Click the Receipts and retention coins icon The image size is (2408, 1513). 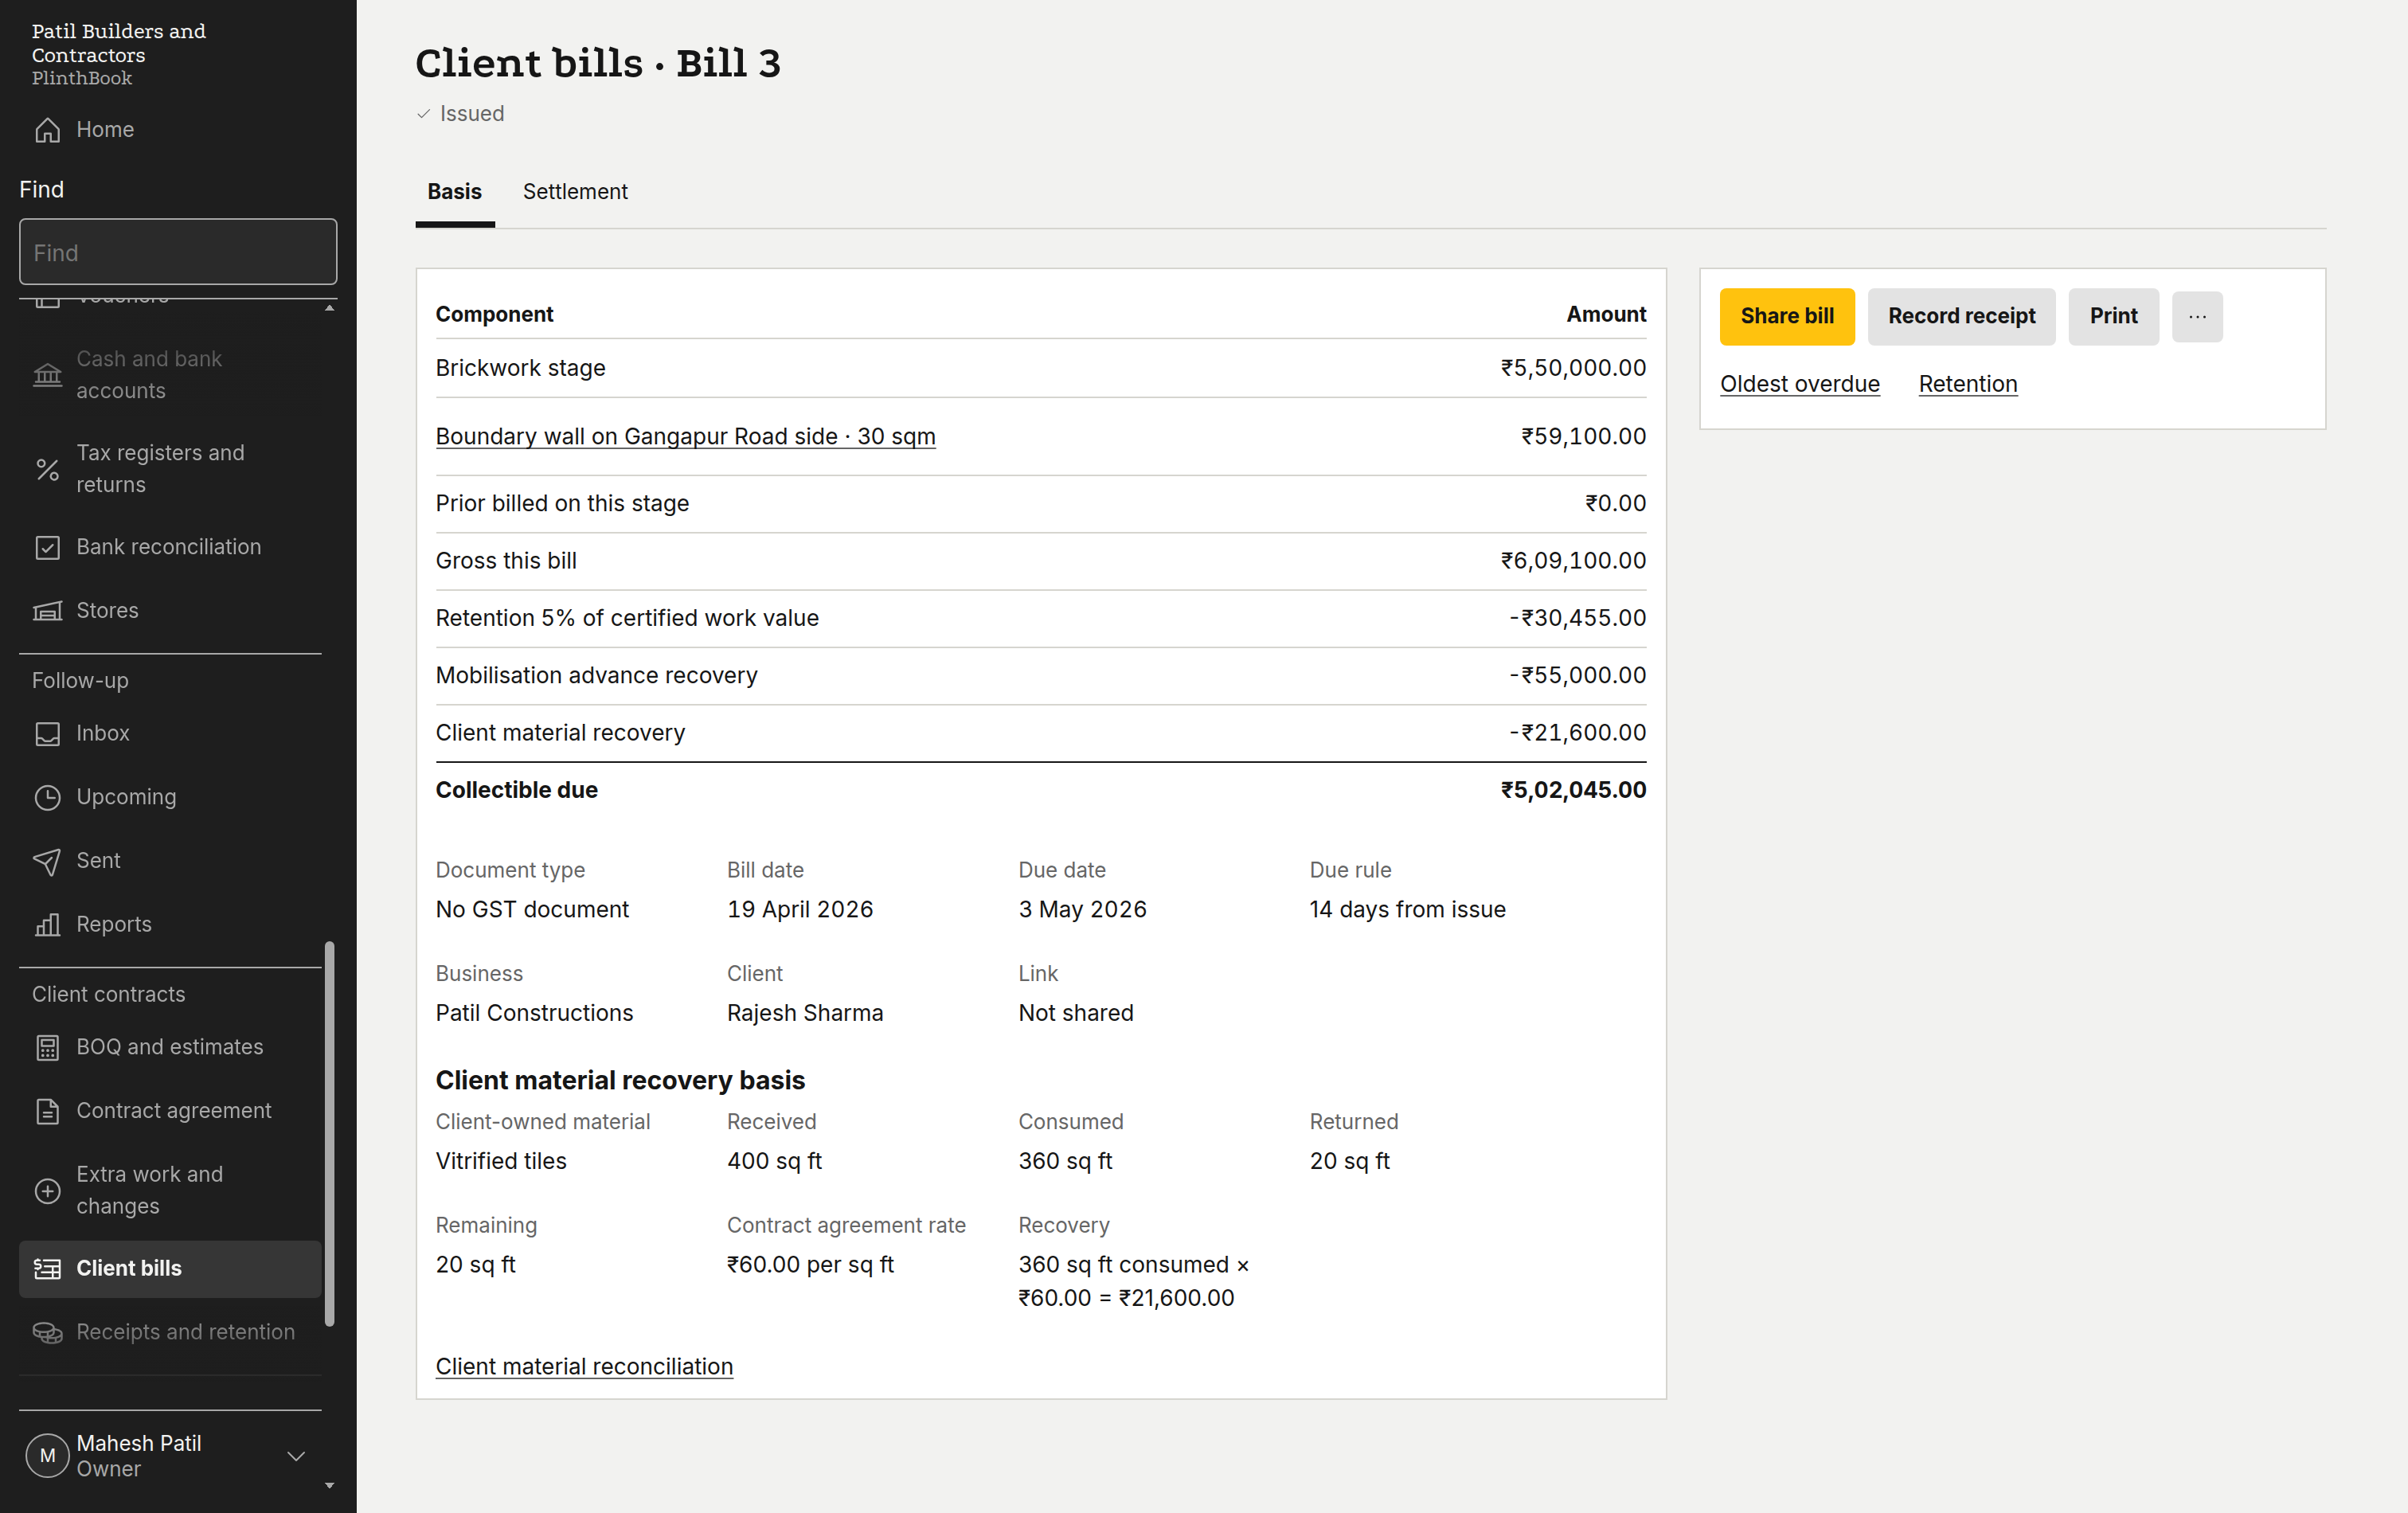[x=47, y=1332]
